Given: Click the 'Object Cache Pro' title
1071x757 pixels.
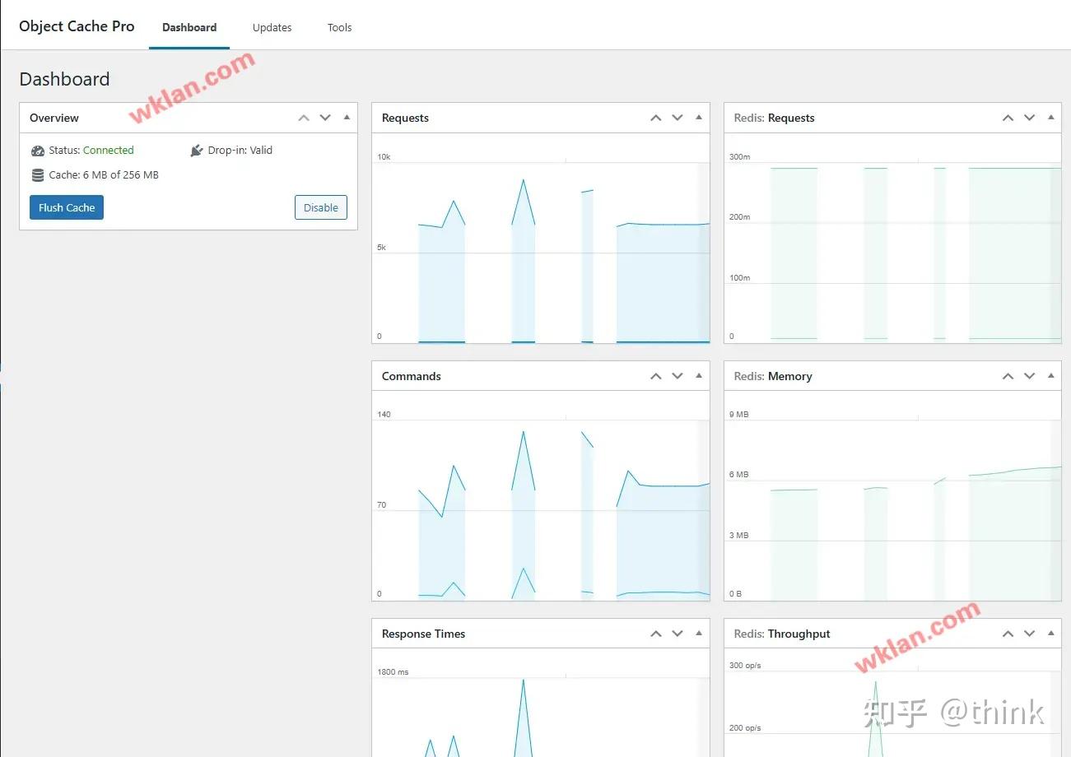Looking at the screenshot, I should pos(77,26).
